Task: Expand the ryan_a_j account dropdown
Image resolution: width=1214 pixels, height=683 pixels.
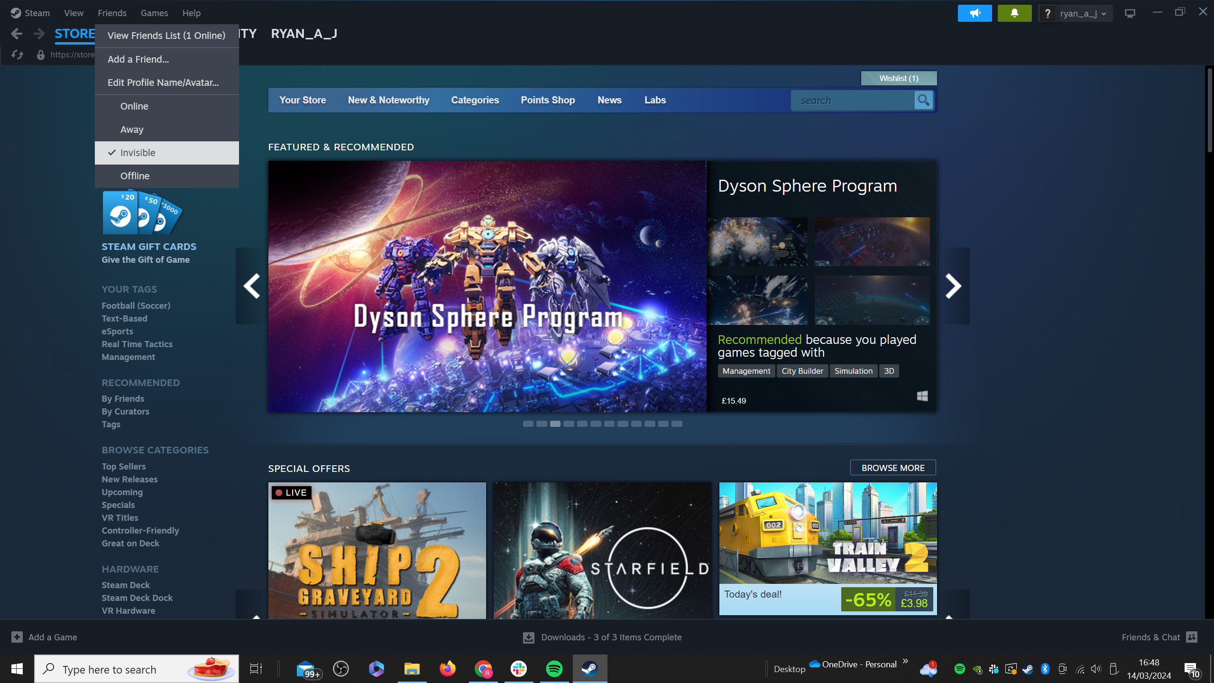Action: tap(1083, 14)
